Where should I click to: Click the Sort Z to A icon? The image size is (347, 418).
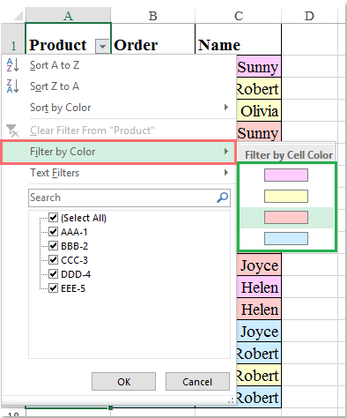[12, 86]
